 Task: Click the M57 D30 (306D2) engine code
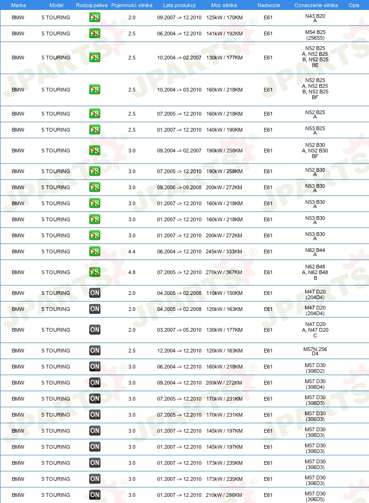[315, 368]
